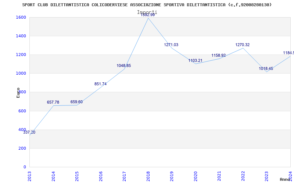Click the x-axis year label 2022

pyautogui.click(x=243, y=176)
